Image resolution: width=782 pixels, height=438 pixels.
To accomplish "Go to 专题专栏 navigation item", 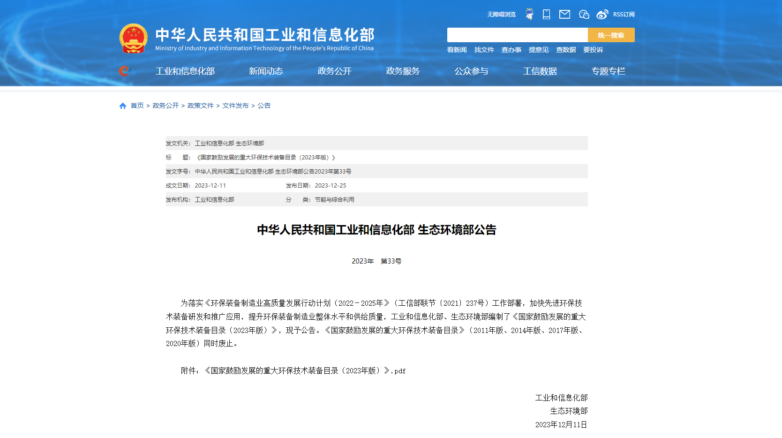I will tap(608, 71).
